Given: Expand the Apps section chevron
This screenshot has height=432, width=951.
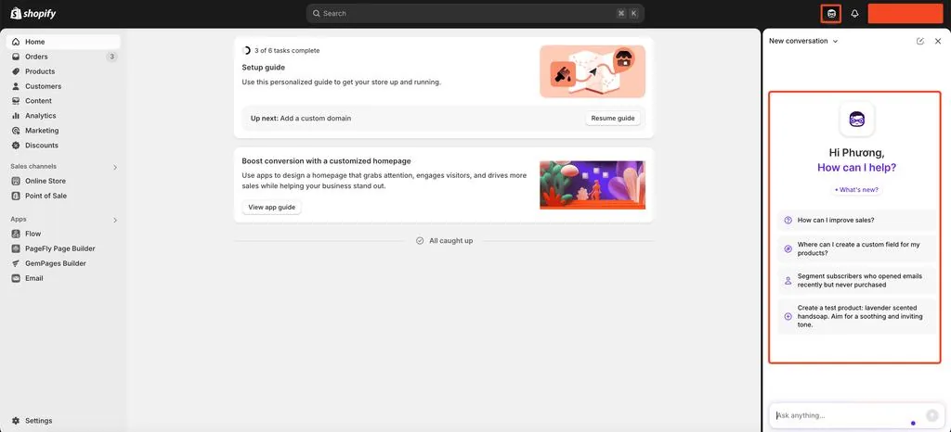Looking at the screenshot, I should pos(115,220).
